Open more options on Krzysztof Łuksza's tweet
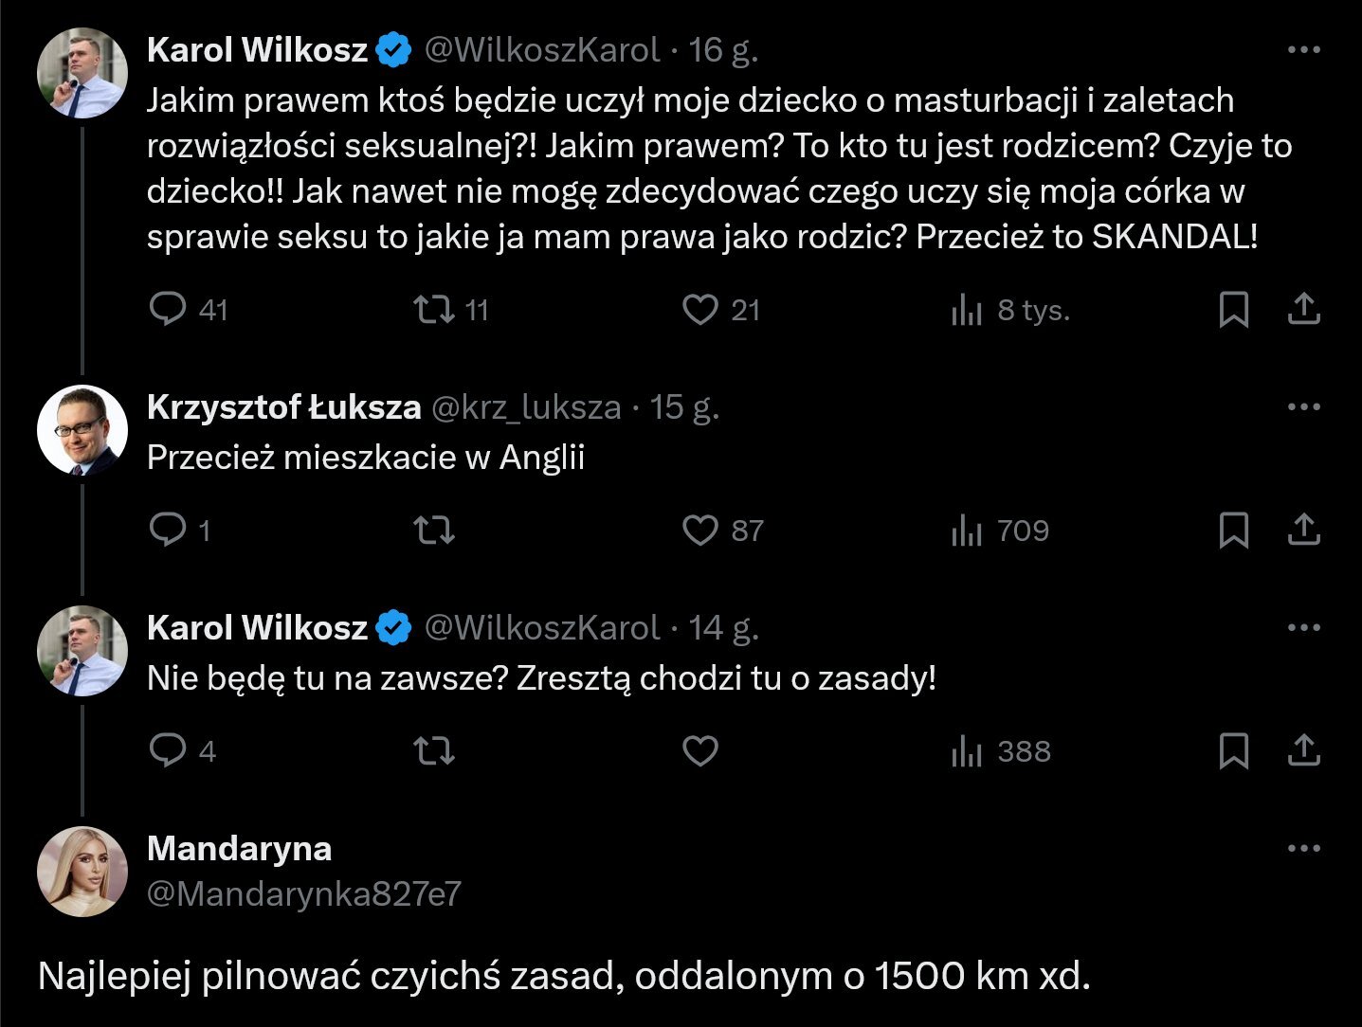Screen dimensions: 1362x1027 click(1304, 407)
